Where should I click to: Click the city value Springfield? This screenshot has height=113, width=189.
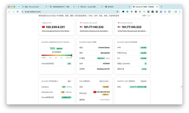(105, 53)
